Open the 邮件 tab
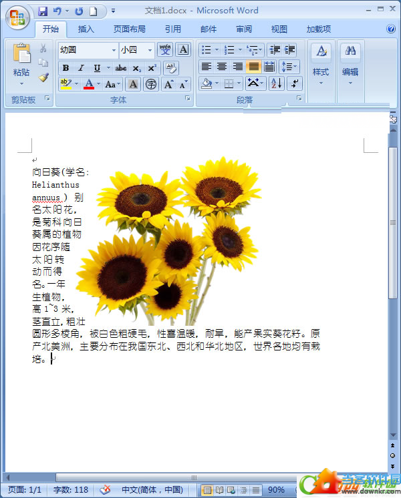Screen dimensions: 401x498 pos(209,29)
